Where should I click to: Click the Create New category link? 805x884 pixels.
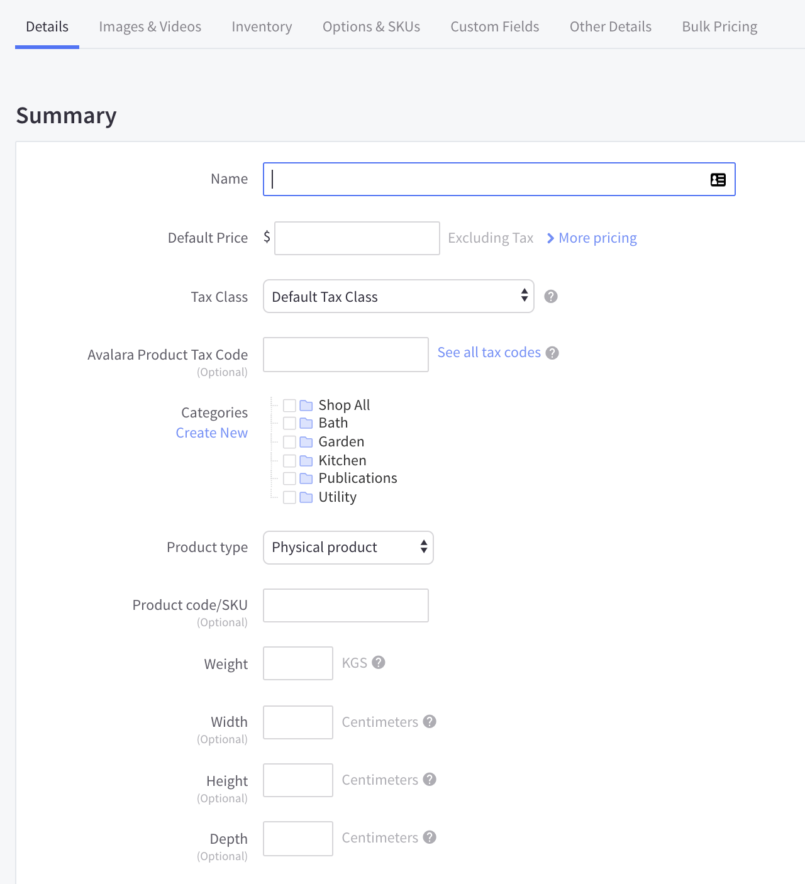pyautogui.click(x=212, y=433)
